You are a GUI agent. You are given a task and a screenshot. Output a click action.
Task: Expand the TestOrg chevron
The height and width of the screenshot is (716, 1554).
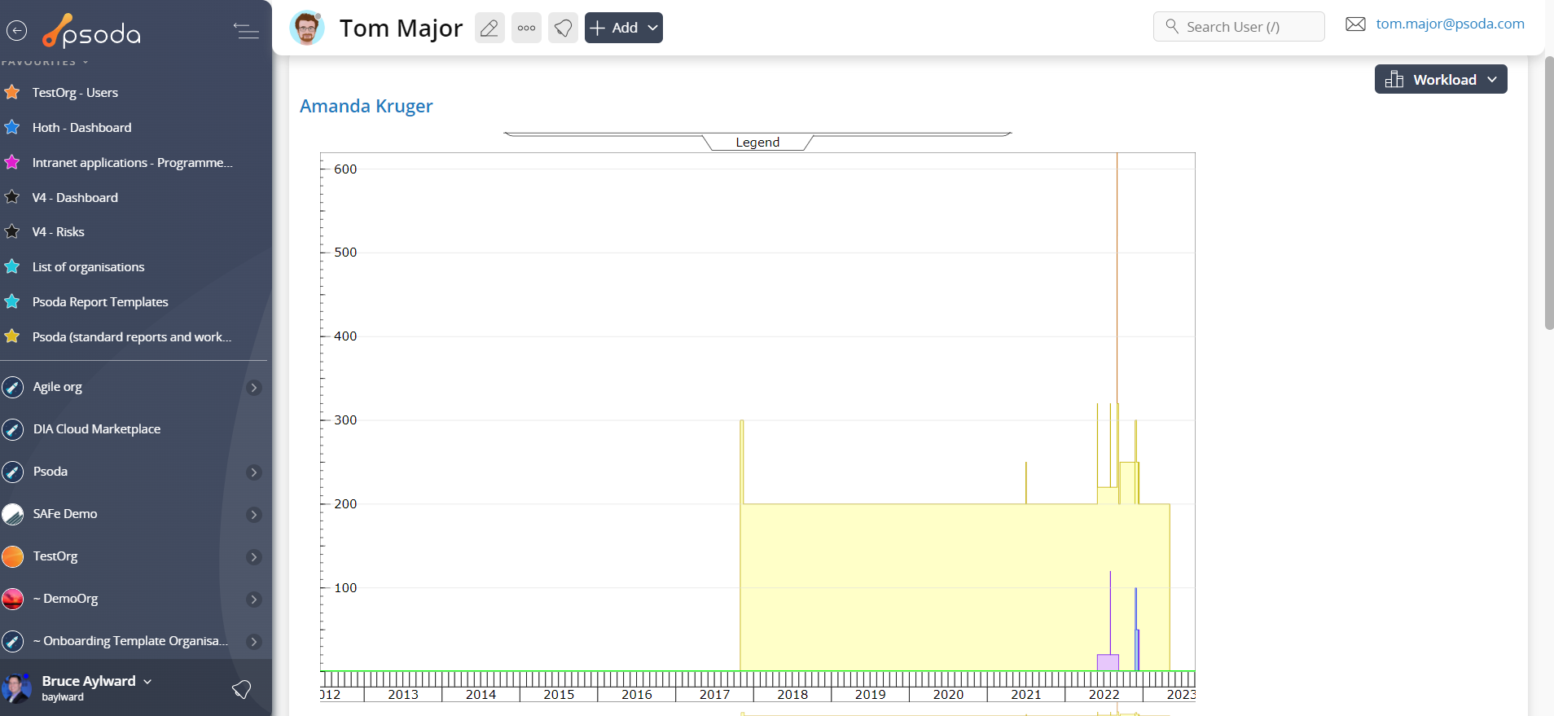point(254,557)
